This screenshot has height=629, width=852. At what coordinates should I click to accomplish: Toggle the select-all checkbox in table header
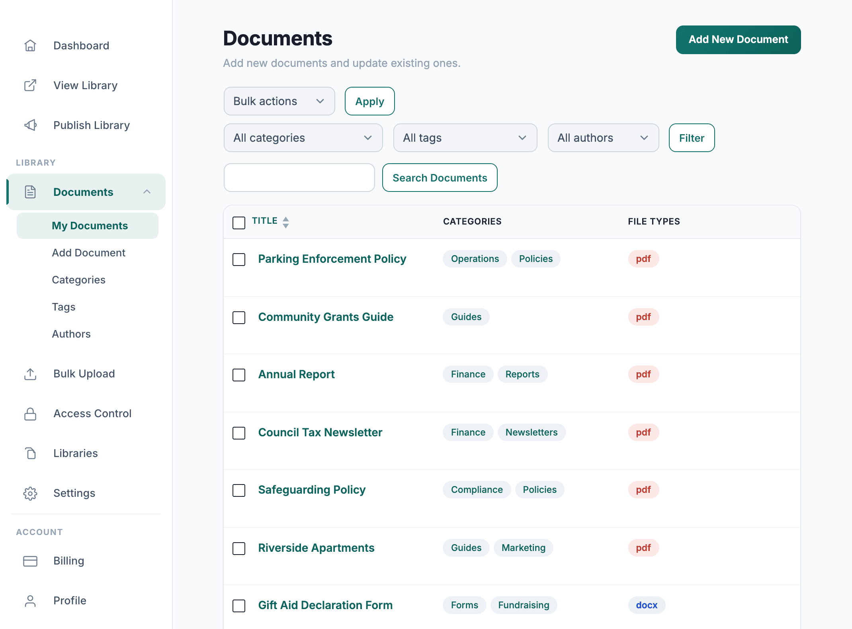coord(239,223)
